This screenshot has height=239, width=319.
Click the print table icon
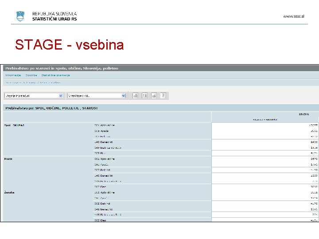154,96
